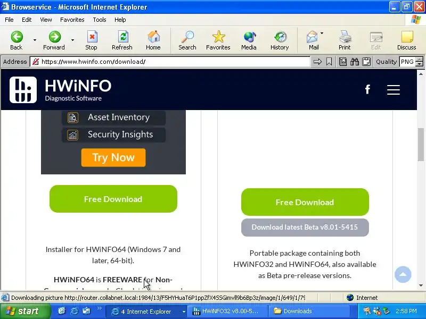Click the Asset Inventory icon
This screenshot has height=319, width=426.
[73, 117]
